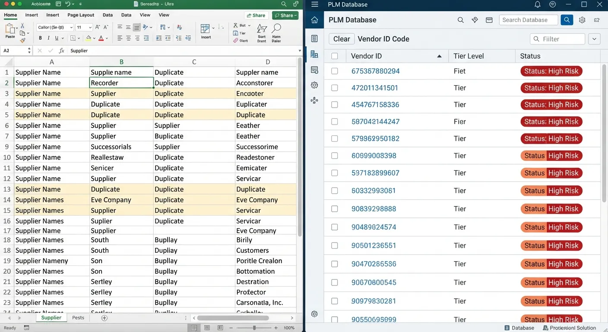Click the Excel zoom slider handle
The height and width of the screenshot is (332, 608).
click(254, 328)
